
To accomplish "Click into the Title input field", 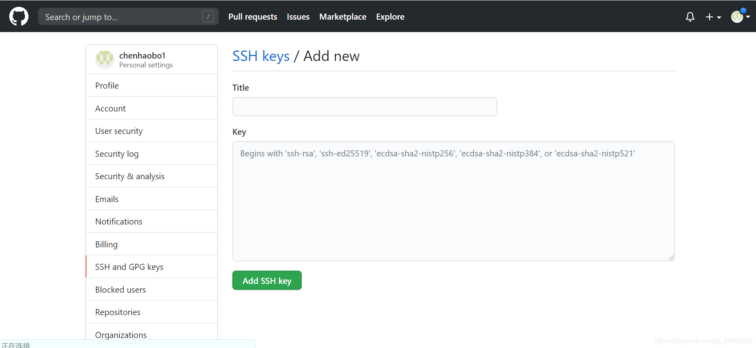I will [364, 107].
